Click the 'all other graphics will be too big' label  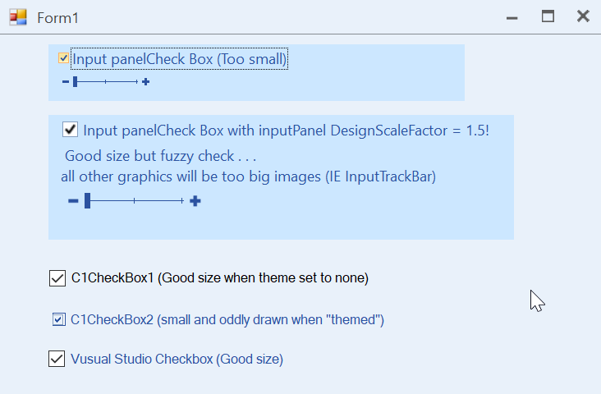point(248,176)
